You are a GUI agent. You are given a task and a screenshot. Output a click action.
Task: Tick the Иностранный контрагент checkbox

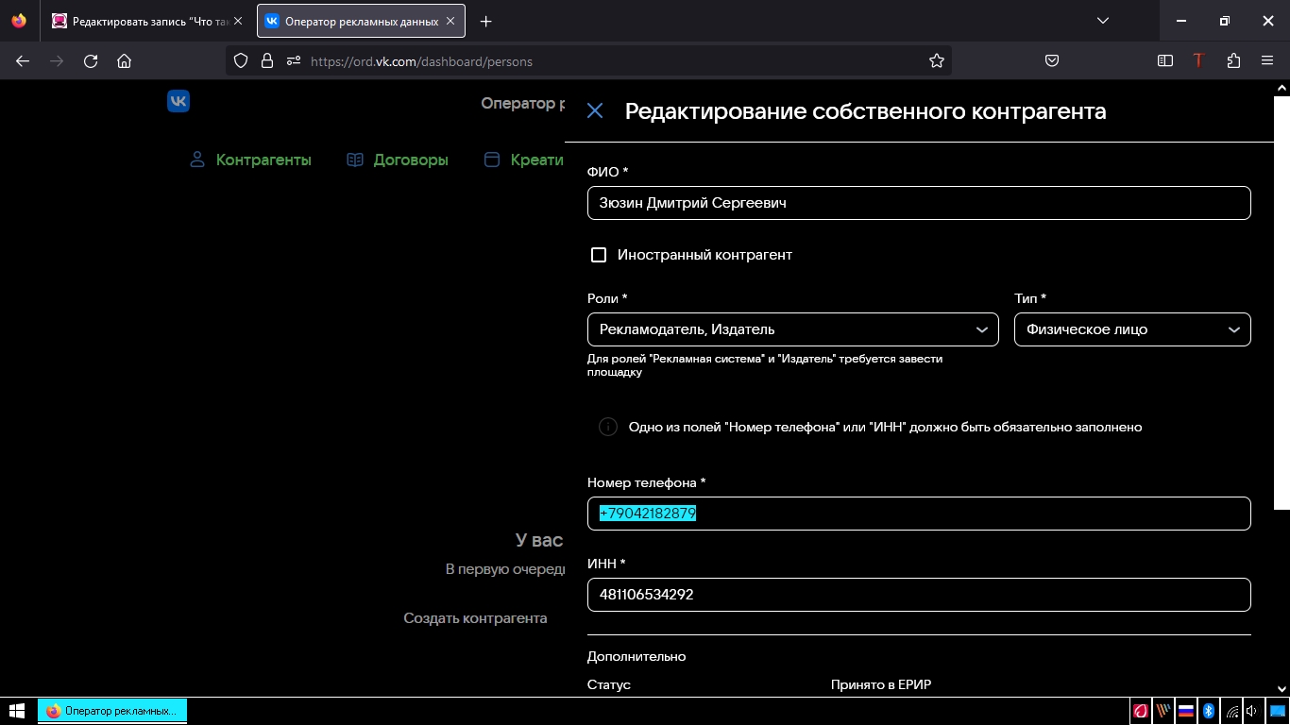[x=598, y=255]
